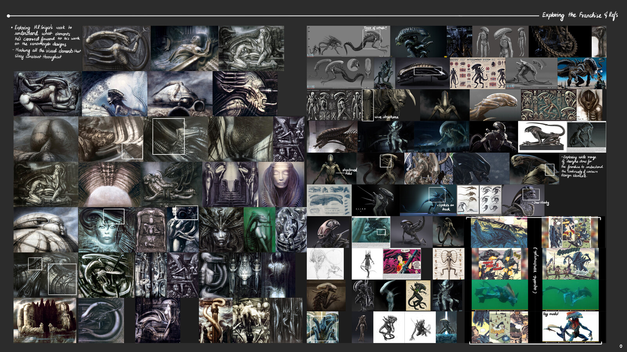Select the pencil sketch xenomorph on white

(x=325, y=264)
